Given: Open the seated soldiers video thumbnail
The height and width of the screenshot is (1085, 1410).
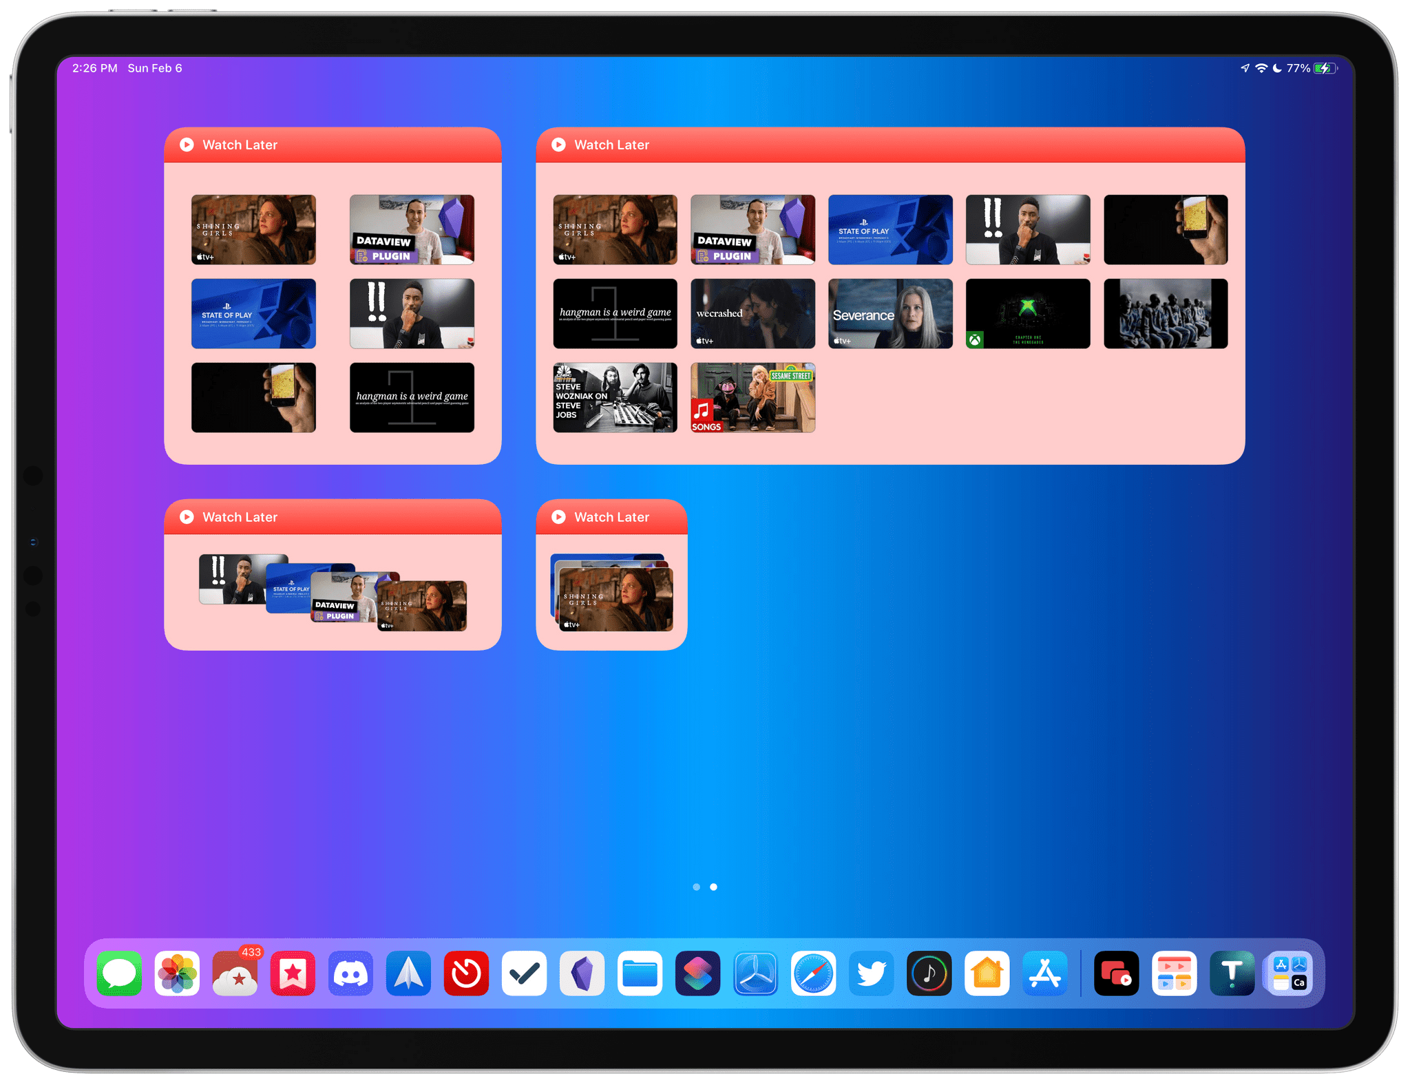Looking at the screenshot, I should coord(1166,313).
